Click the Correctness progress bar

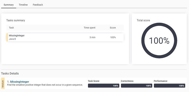pos(137,86)
